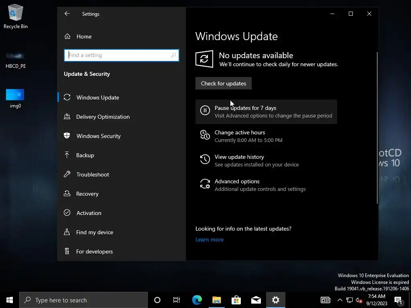Click the For developers tools icon
Viewport: 411px width, 308px height.
click(67, 251)
